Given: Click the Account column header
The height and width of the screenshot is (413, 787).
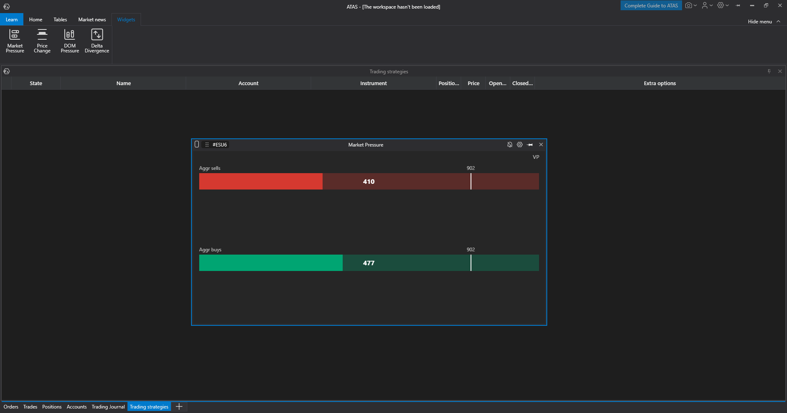Looking at the screenshot, I should [248, 83].
